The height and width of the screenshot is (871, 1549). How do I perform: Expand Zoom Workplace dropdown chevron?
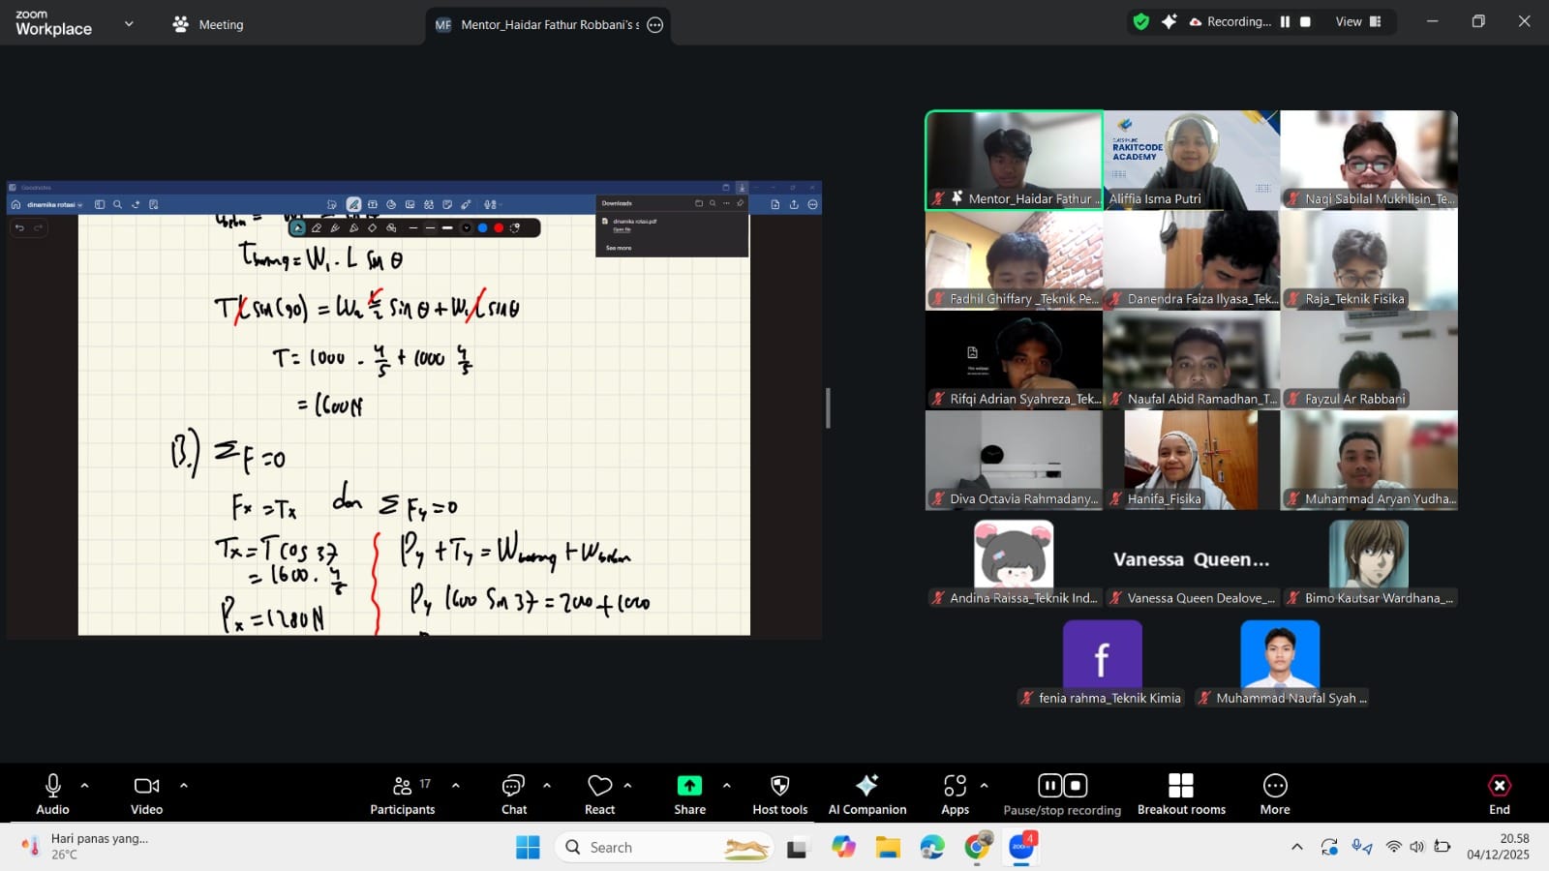(129, 23)
